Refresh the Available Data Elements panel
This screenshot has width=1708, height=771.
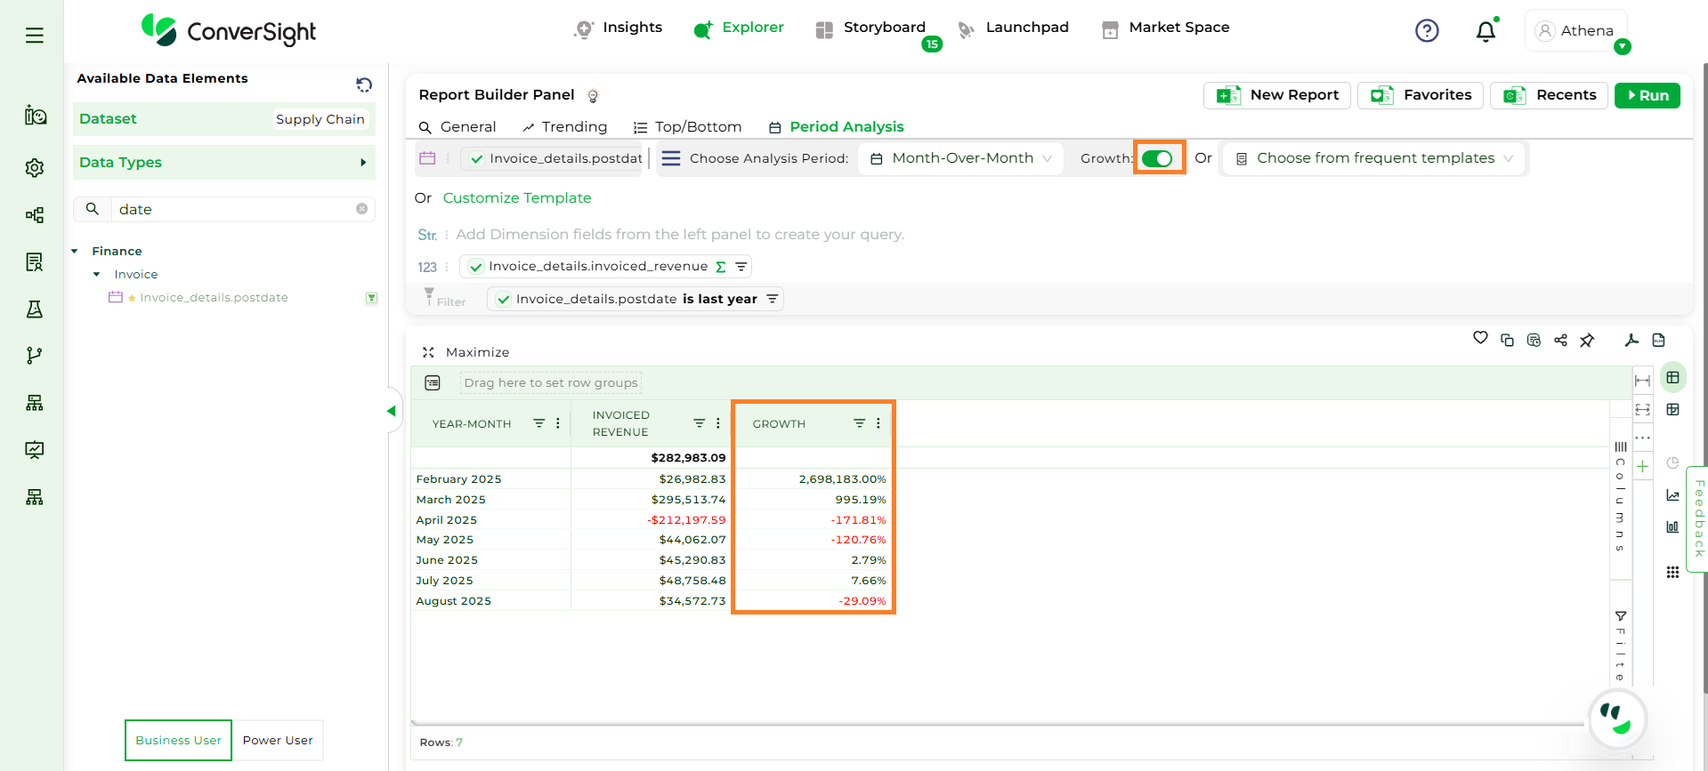pos(364,84)
